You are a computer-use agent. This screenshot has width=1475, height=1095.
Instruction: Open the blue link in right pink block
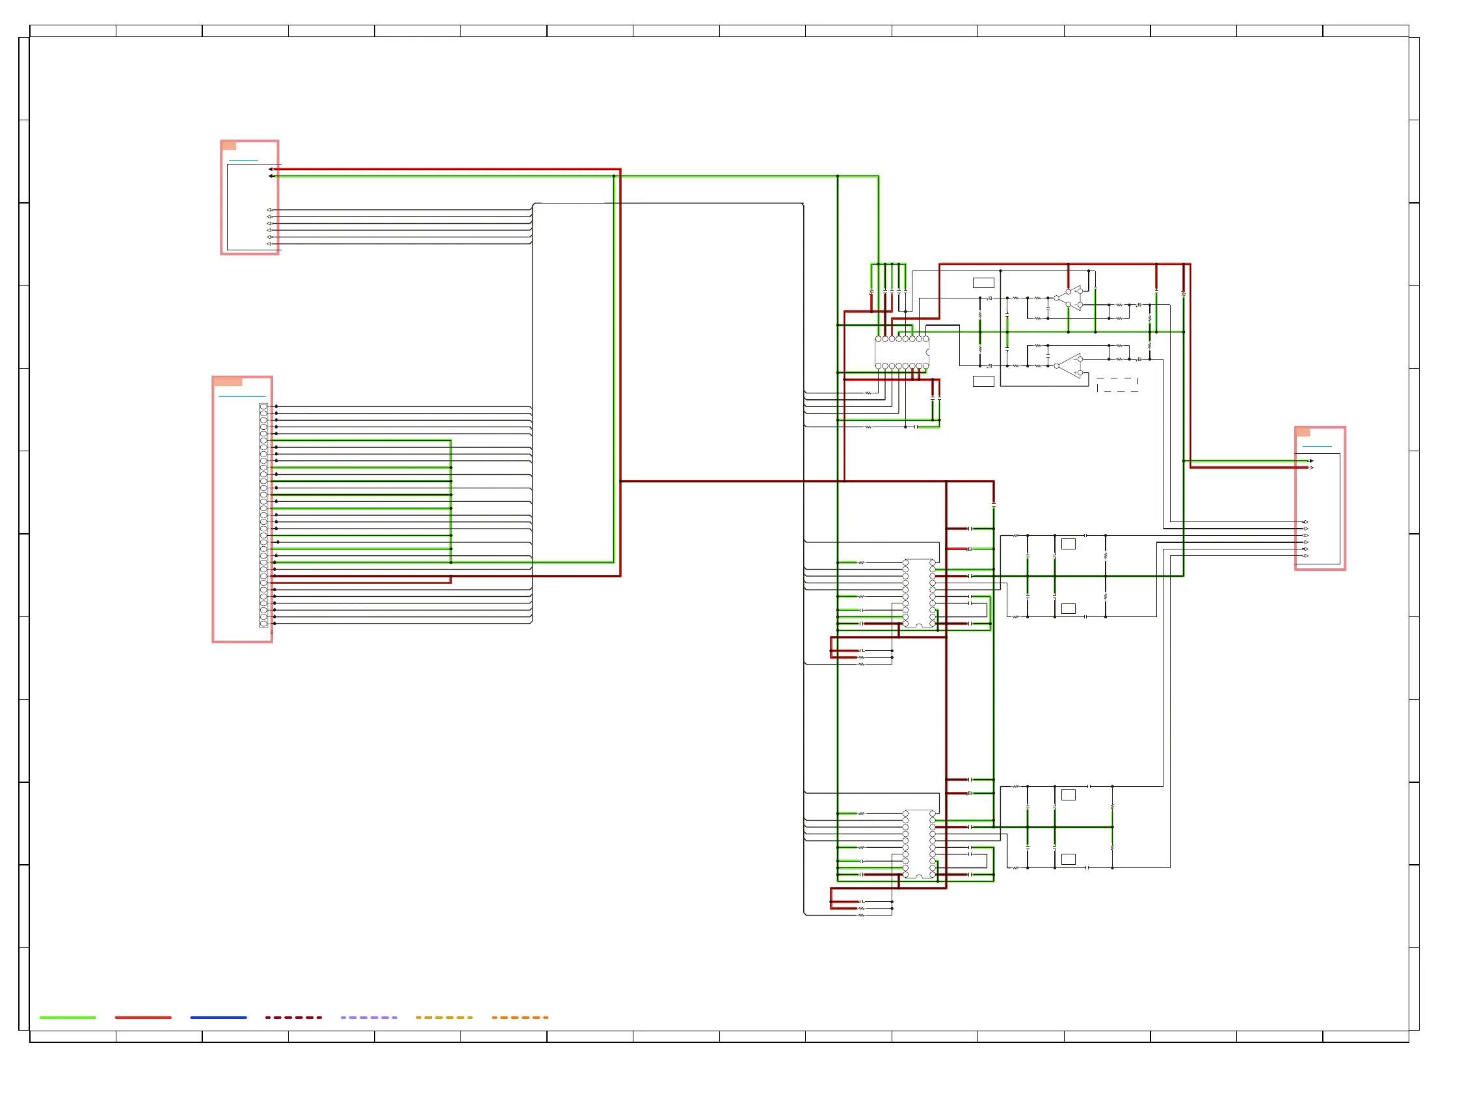point(1316,446)
